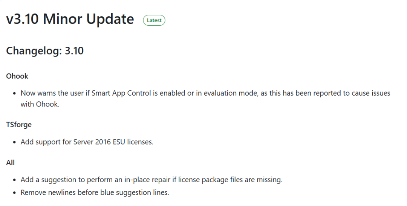Image resolution: width=407 pixels, height=206 pixels.
Task: Click the in-place repair suggestion line
Action: click(151, 180)
